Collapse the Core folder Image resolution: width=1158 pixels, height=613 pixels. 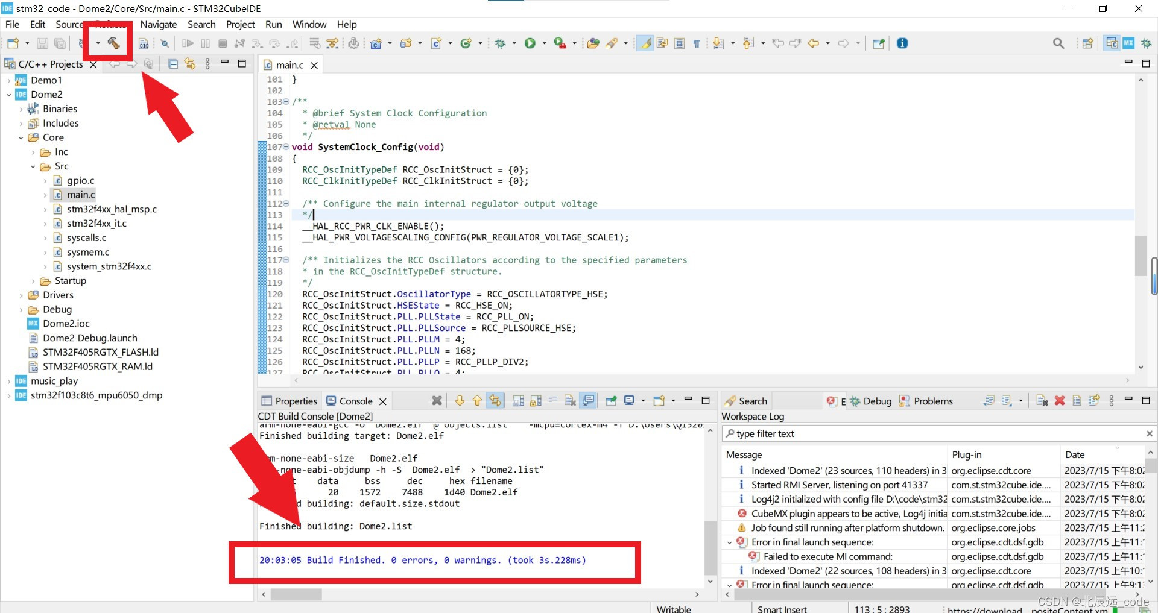[x=21, y=138]
